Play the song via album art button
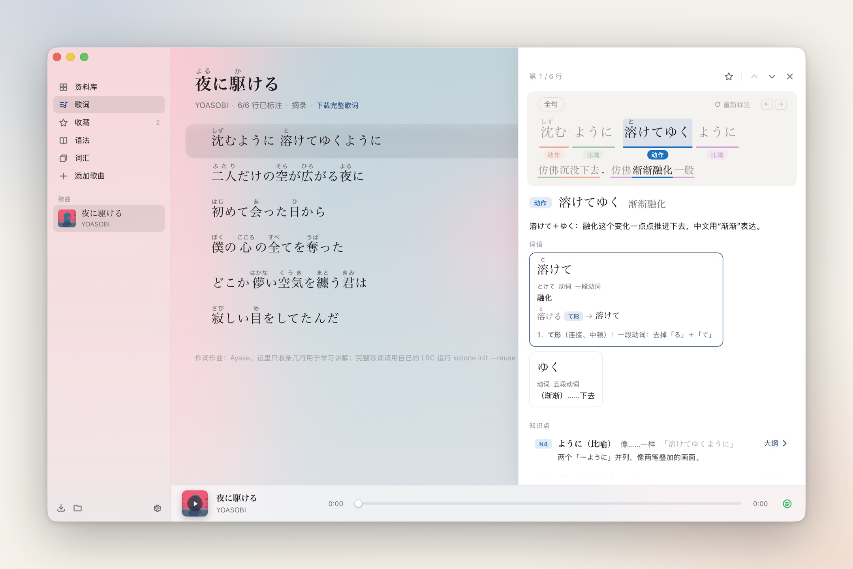Screen dimensions: 853x569 pyautogui.click(x=195, y=503)
